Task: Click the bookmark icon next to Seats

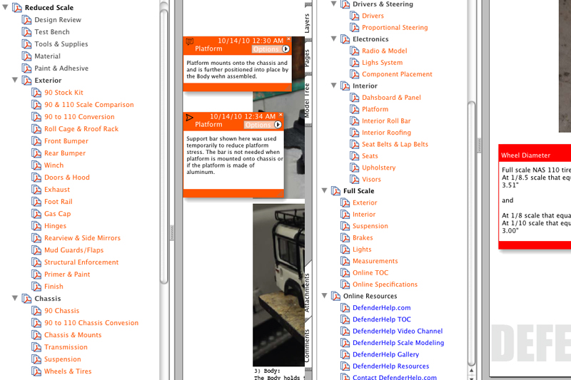Action: pyautogui.click(x=354, y=156)
